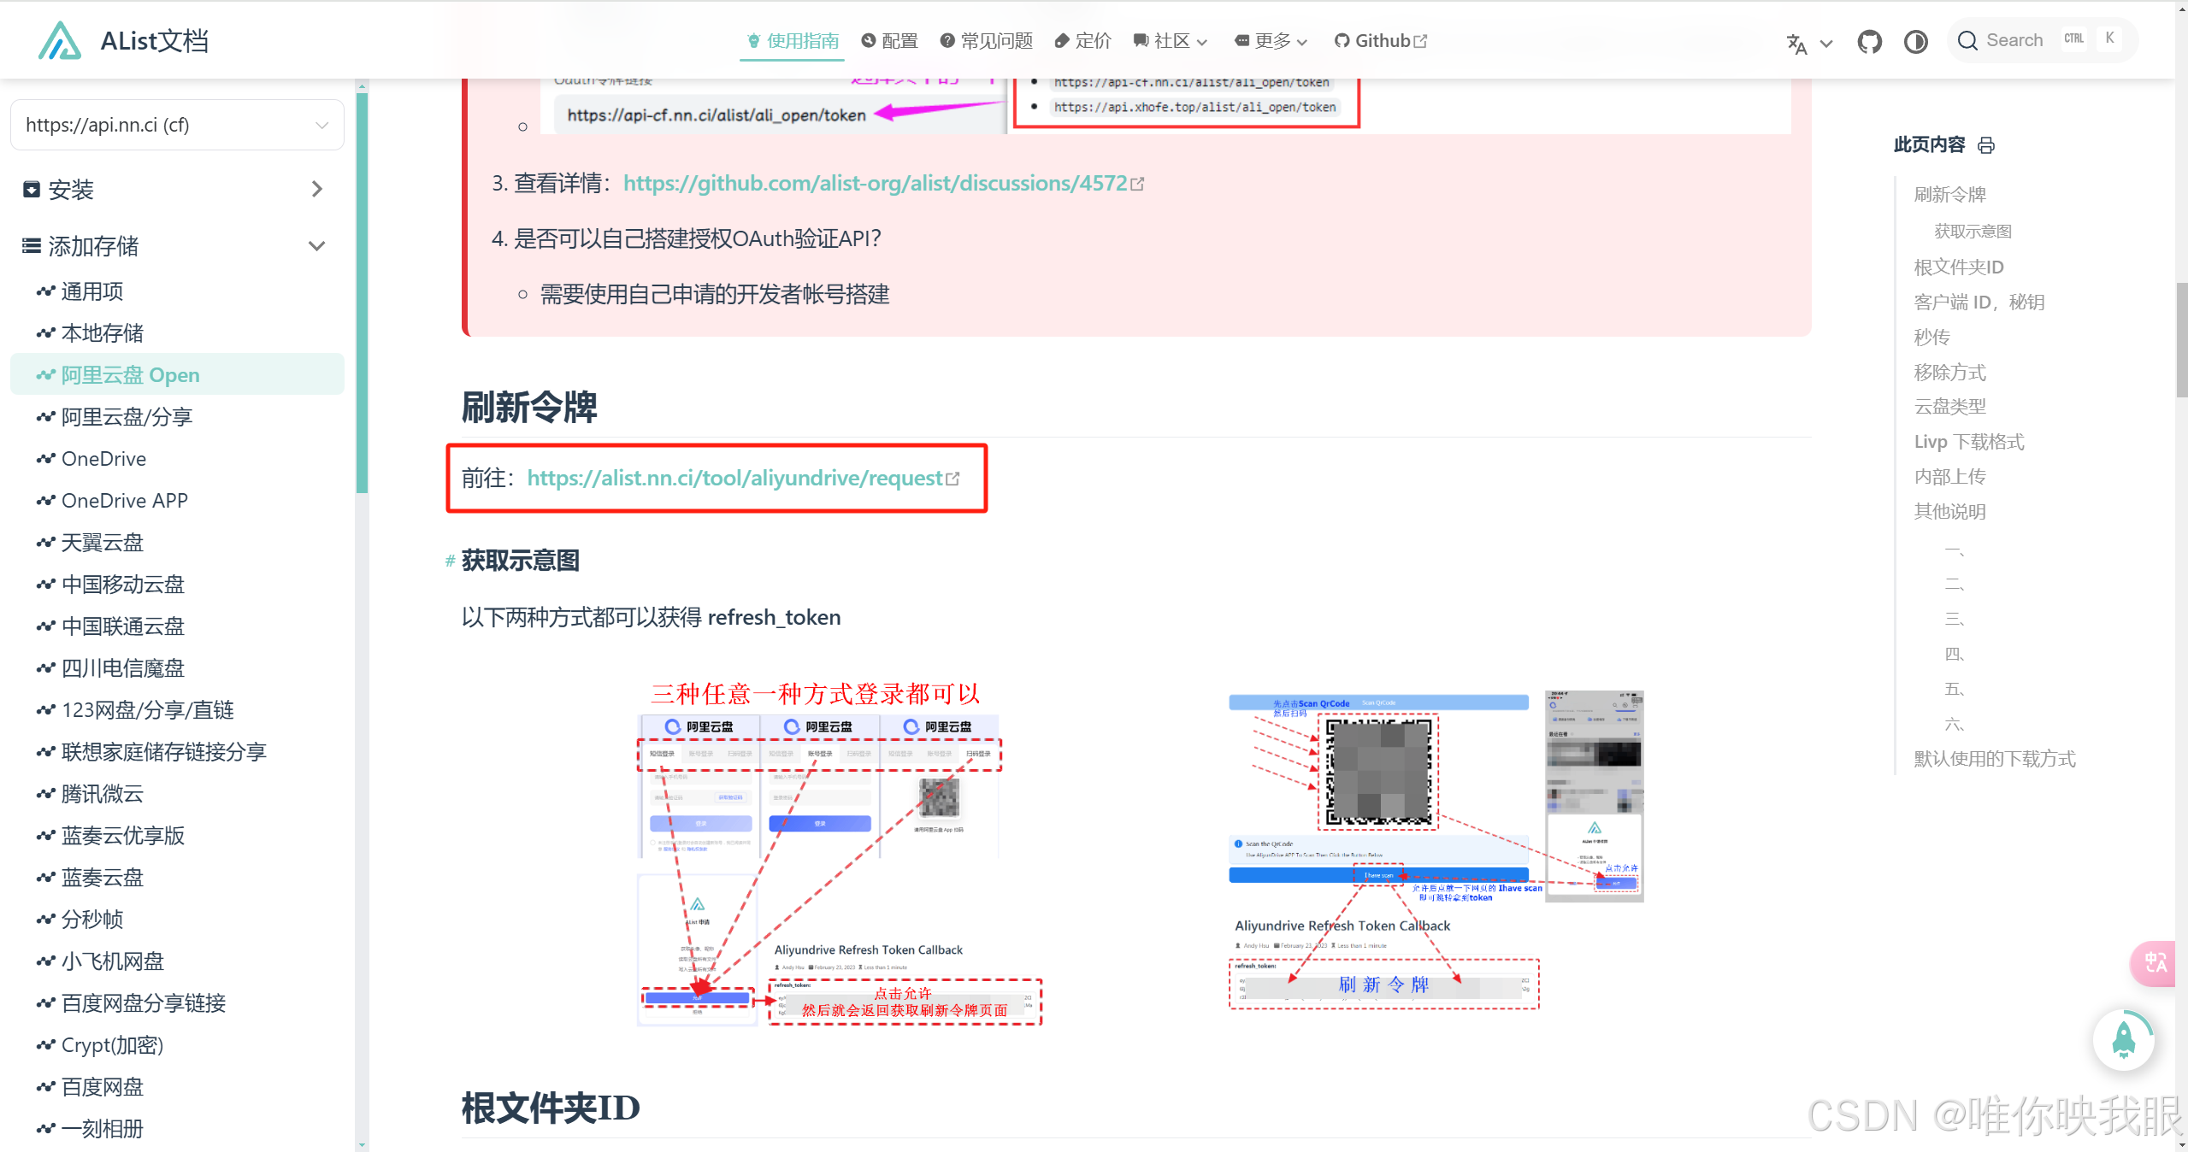Expand the 社区 dropdown menu
The image size is (2188, 1152).
(1170, 41)
